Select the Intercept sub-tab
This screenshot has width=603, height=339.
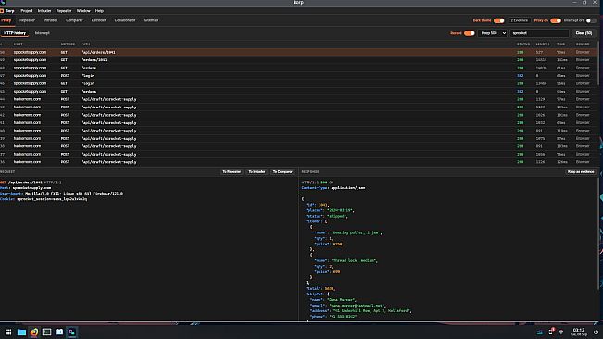(43, 33)
